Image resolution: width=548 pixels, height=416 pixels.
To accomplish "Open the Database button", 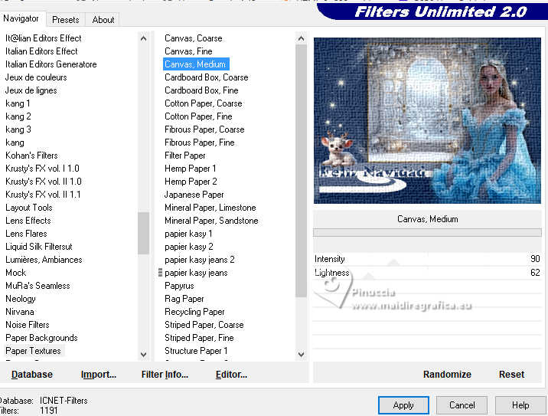I will [x=32, y=375].
